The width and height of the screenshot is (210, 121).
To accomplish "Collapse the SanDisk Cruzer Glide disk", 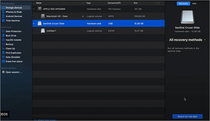I will click(34, 23).
